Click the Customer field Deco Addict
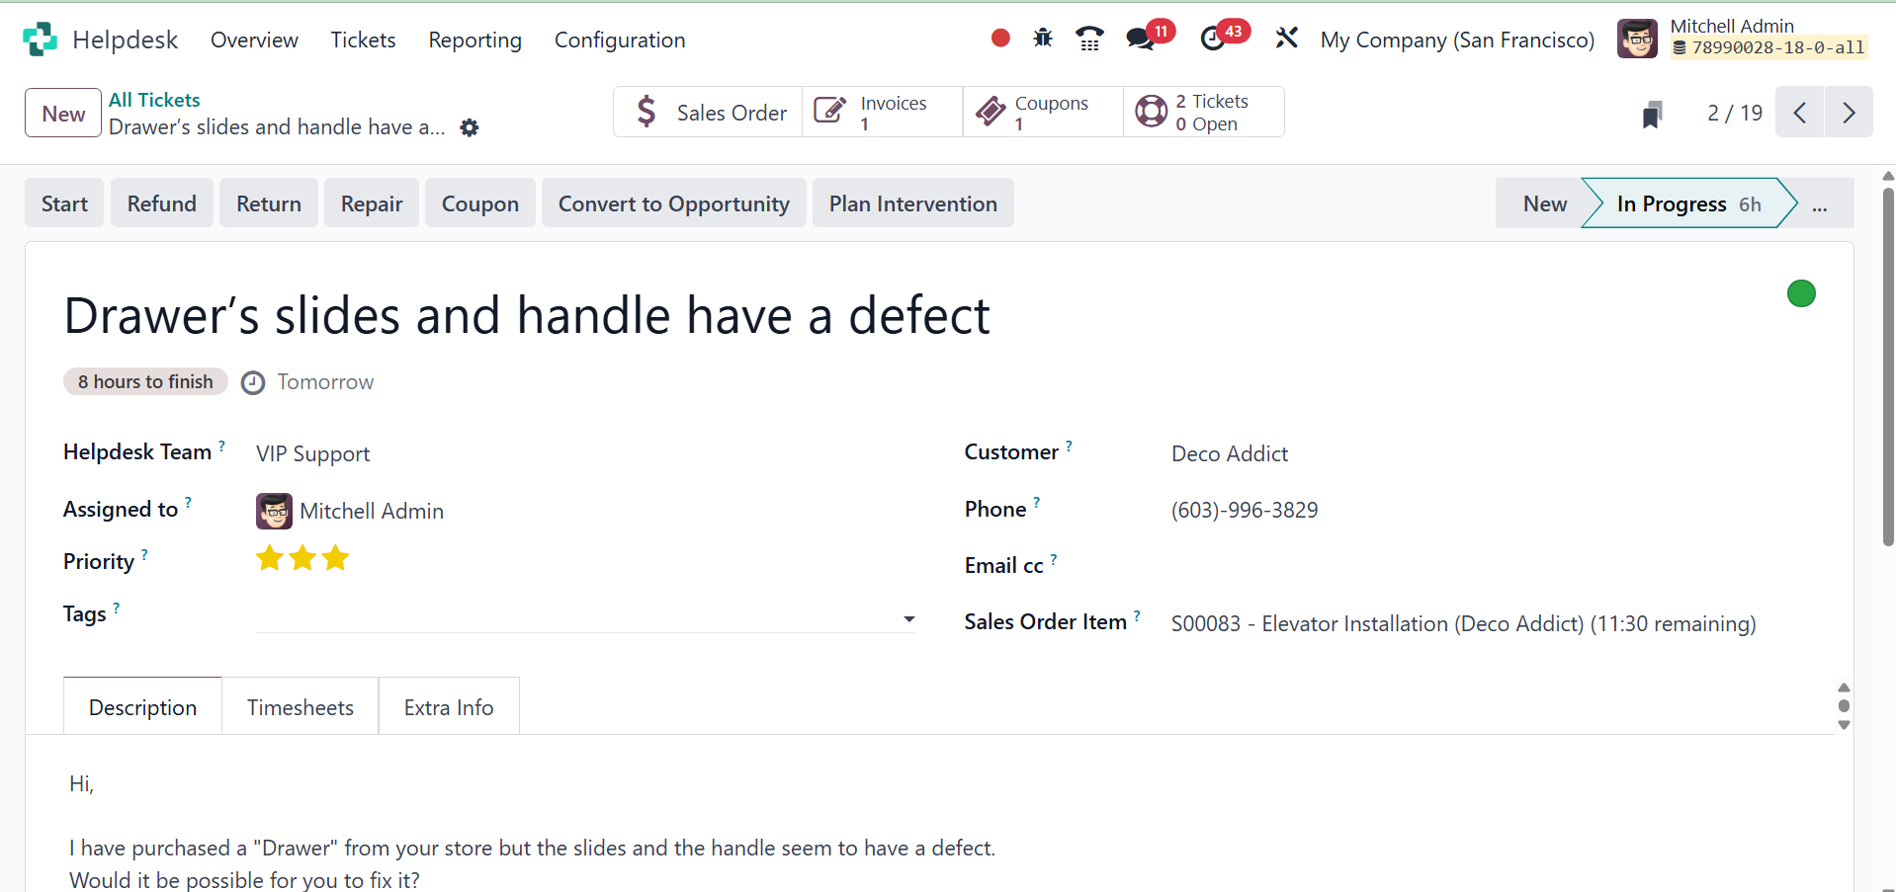The image size is (1896, 892). point(1230,454)
